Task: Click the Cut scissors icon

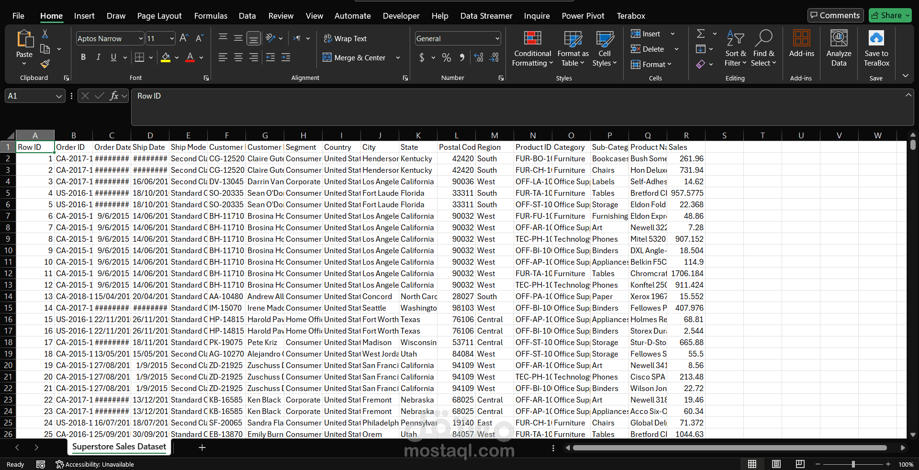Action: tap(45, 34)
